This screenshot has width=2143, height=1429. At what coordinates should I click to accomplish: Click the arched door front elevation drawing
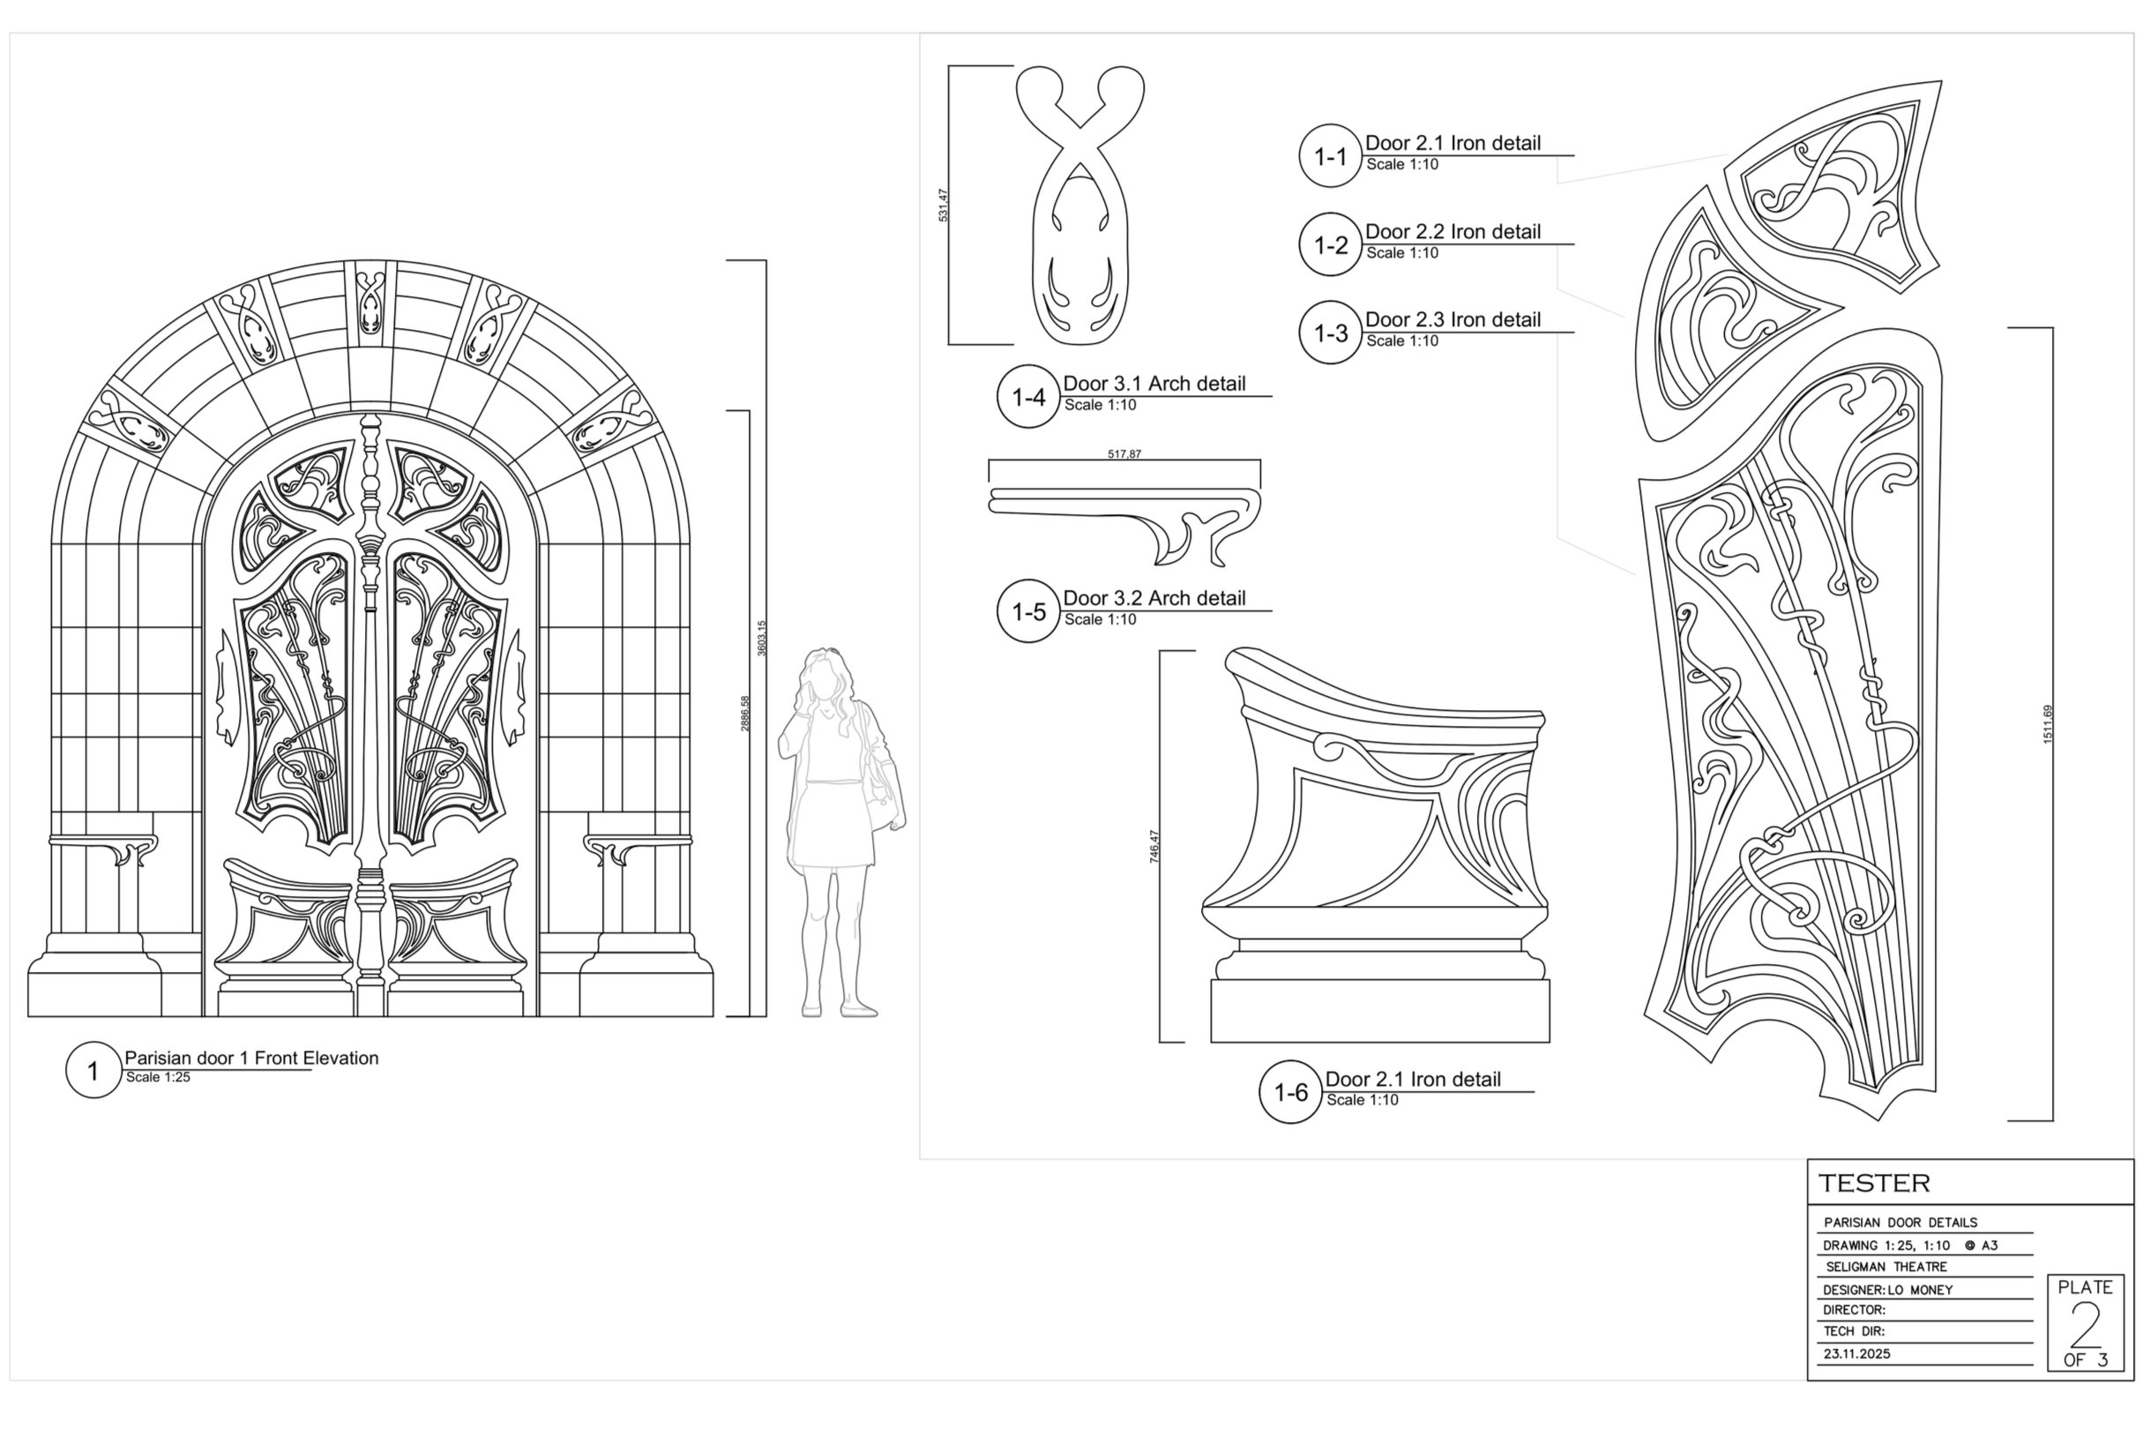[x=370, y=638]
